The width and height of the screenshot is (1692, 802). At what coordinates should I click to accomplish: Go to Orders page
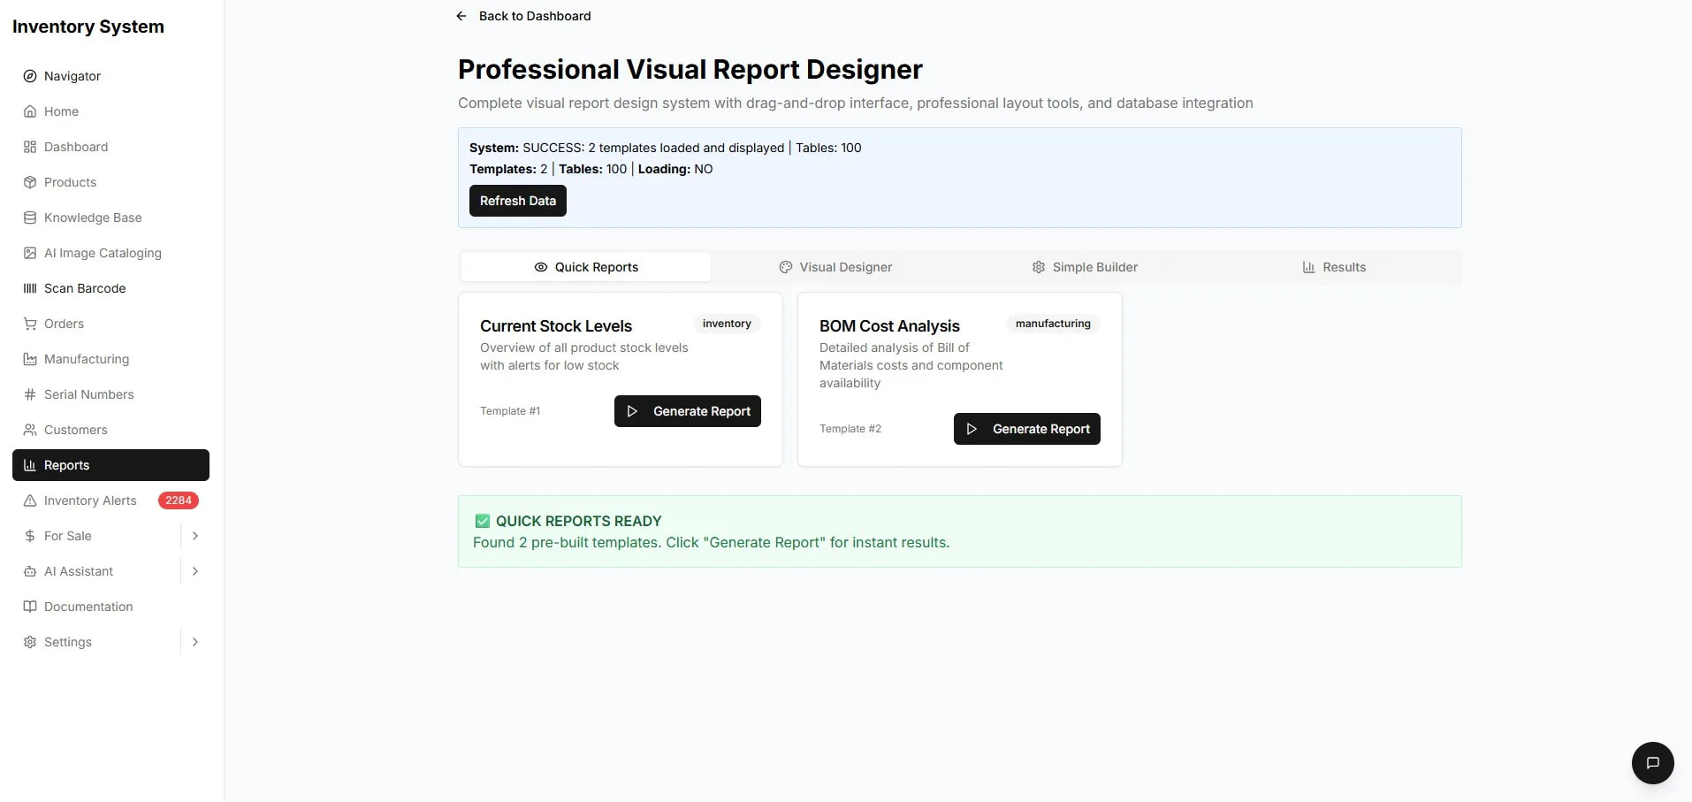[111, 324]
